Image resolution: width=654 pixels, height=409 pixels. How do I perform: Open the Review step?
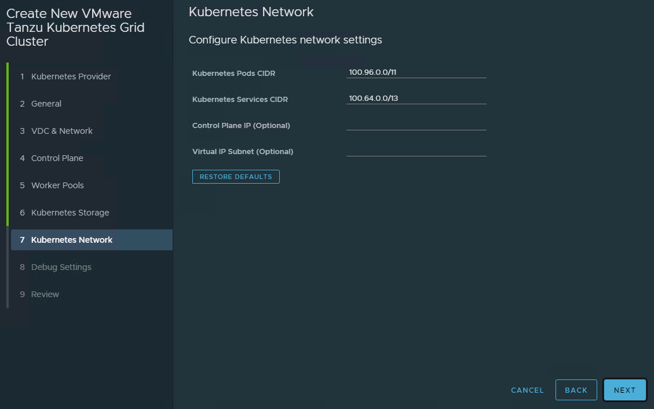click(45, 294)
